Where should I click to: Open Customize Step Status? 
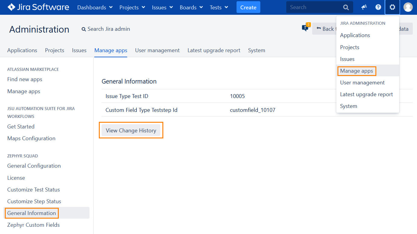[x=34, y=201]
